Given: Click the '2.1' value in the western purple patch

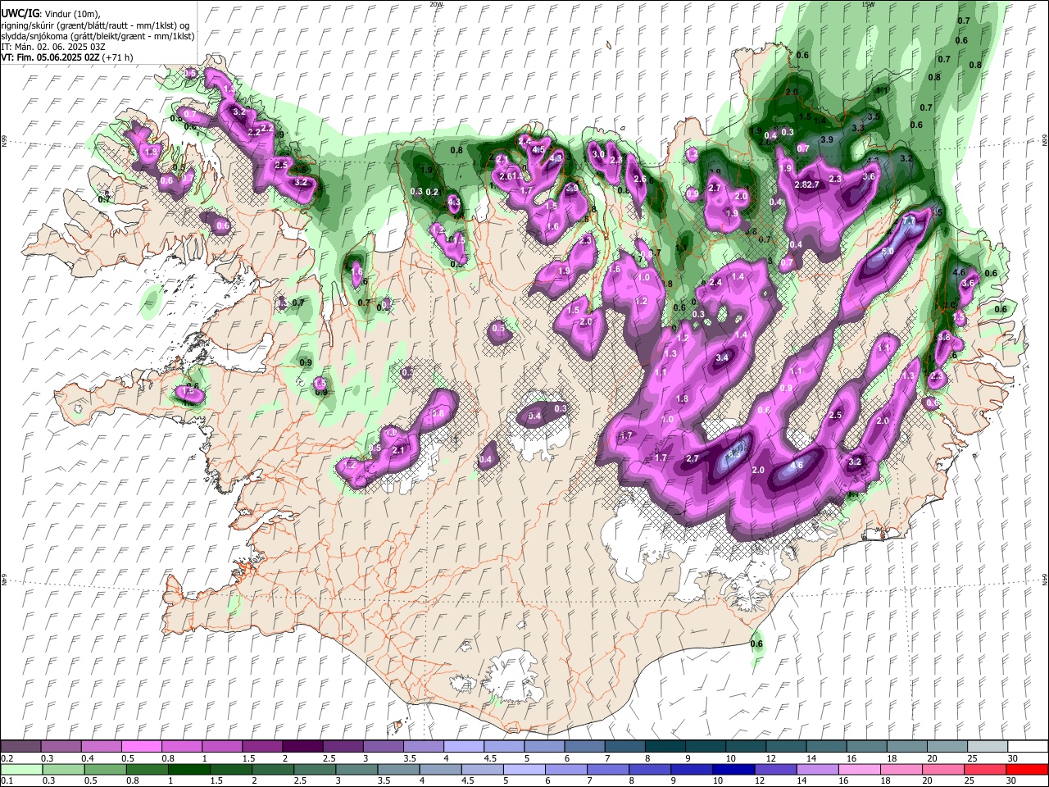Looking at the screenshot, I should (x=399, y=451).
